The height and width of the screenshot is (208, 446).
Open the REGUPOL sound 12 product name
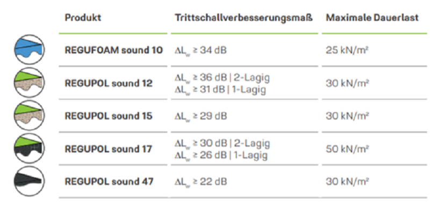click(109, 83)
